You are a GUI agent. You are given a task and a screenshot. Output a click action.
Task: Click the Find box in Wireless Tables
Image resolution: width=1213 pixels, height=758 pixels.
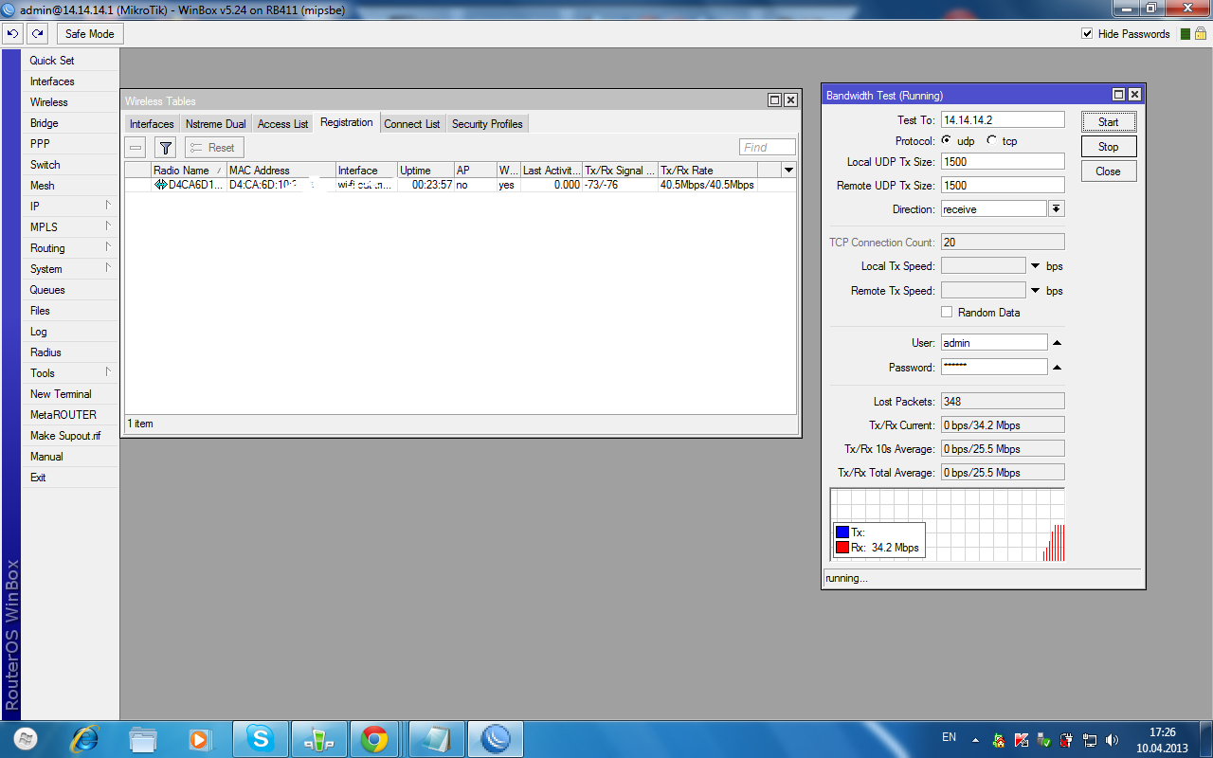pos(768,147)
